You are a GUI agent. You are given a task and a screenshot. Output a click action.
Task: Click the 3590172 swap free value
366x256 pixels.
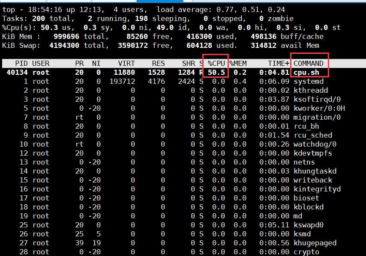[x=133, y=45]
